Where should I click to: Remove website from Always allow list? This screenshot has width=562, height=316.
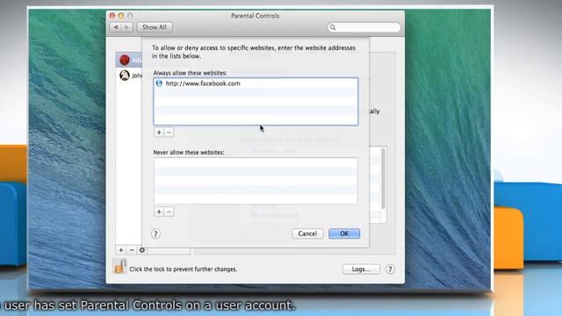[x=169, y=133]
